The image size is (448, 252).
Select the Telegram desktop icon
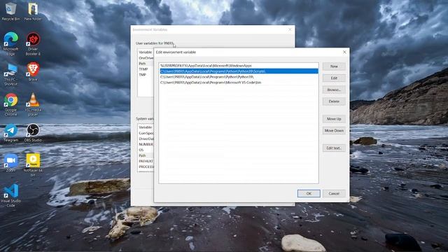coord(11,133)
